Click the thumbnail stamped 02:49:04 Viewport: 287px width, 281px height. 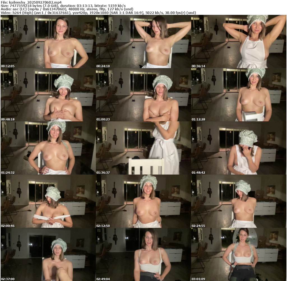coord(143,254)
